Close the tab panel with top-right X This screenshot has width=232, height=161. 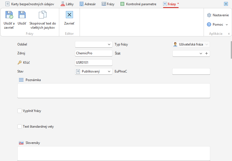pyautogui.click(x=226, y=4)
